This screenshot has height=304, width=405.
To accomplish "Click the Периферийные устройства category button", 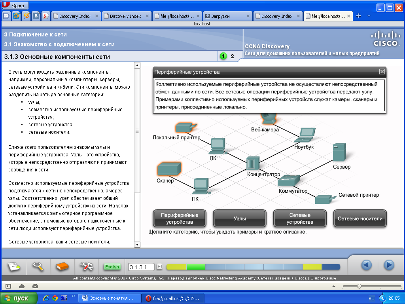I will tap(180, 218).
